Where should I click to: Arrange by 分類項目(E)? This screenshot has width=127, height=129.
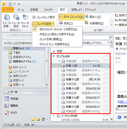pyautogui.click(x=94, y=23)
